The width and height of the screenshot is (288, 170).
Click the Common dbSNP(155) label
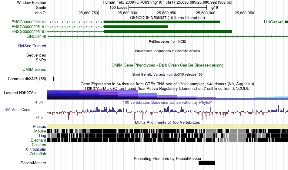click(27, 79)
